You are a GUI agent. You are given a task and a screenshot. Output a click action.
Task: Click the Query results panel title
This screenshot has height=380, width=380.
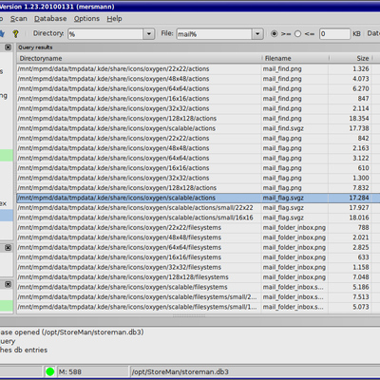tap(35, 47)
